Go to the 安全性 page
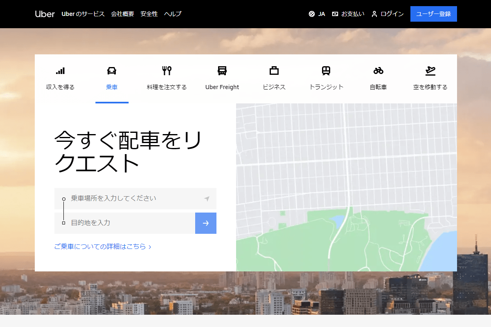 [x=149, y=14]
